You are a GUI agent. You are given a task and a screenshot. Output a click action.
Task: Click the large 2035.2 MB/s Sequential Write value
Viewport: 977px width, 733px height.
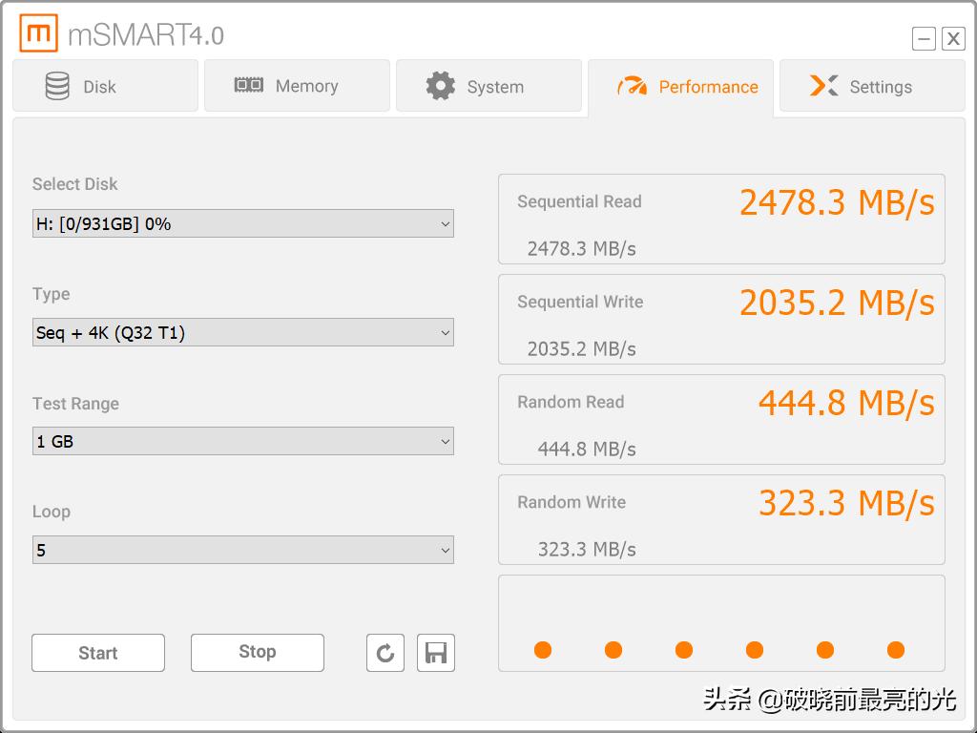(x=837, y=304)
